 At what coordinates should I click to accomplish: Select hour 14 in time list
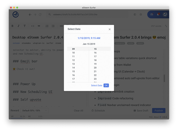tap(78, 68)
